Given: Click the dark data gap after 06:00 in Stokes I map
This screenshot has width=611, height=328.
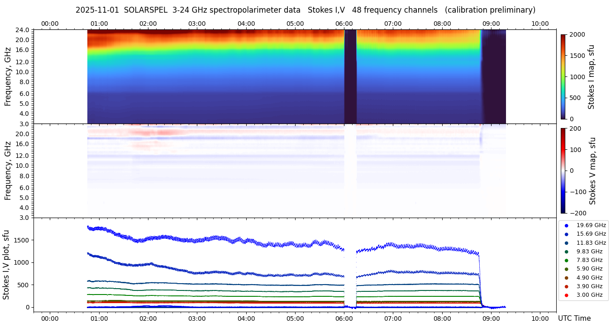Looking at the screenshot, I should pos(350,76).
